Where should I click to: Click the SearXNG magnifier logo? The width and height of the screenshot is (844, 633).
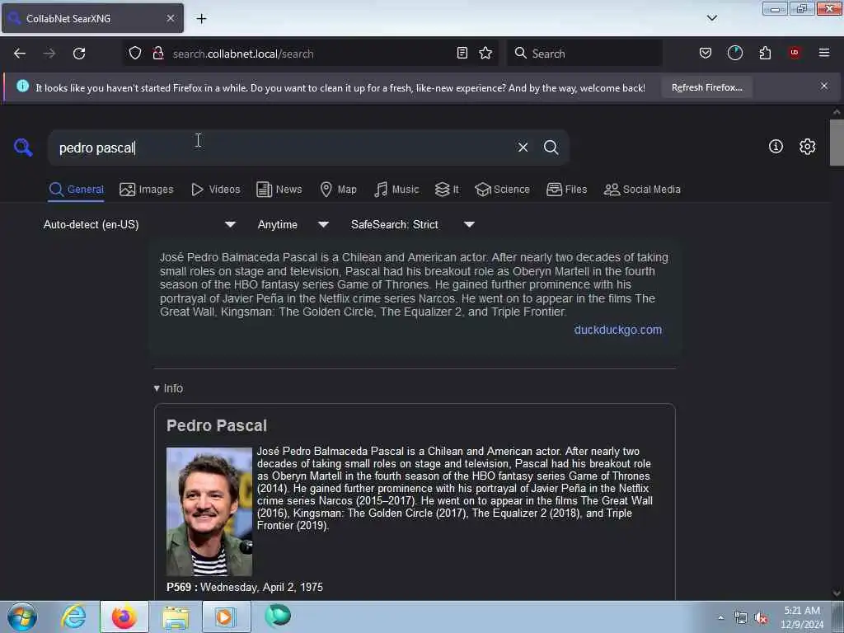(23, 147)
